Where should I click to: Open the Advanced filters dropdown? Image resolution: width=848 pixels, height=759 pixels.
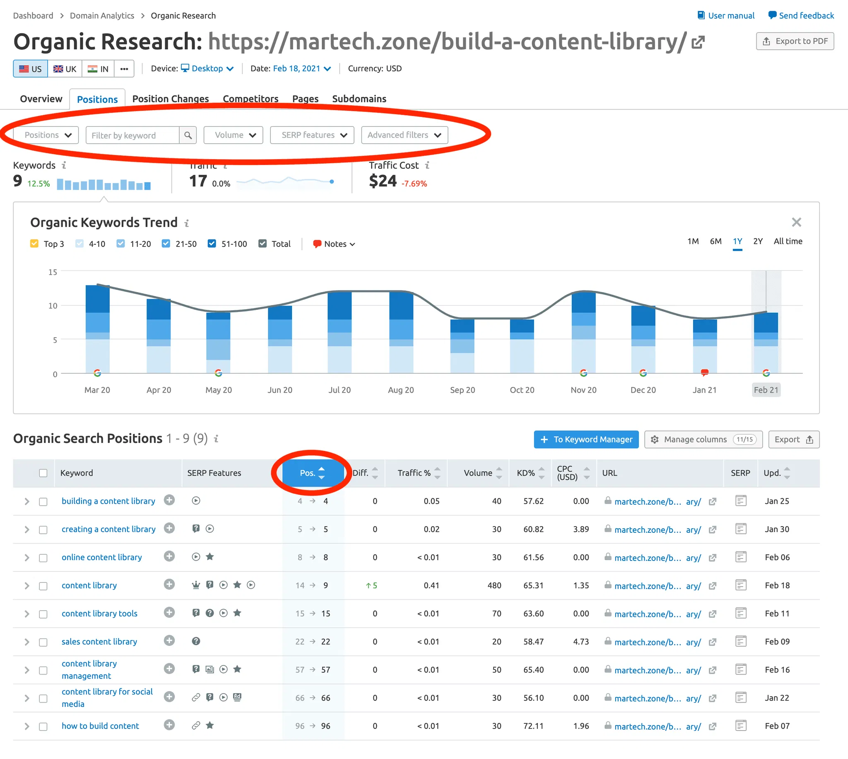point(404,135)
